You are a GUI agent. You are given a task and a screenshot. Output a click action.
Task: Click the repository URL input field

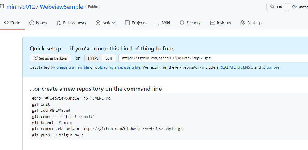coord(213,58)
